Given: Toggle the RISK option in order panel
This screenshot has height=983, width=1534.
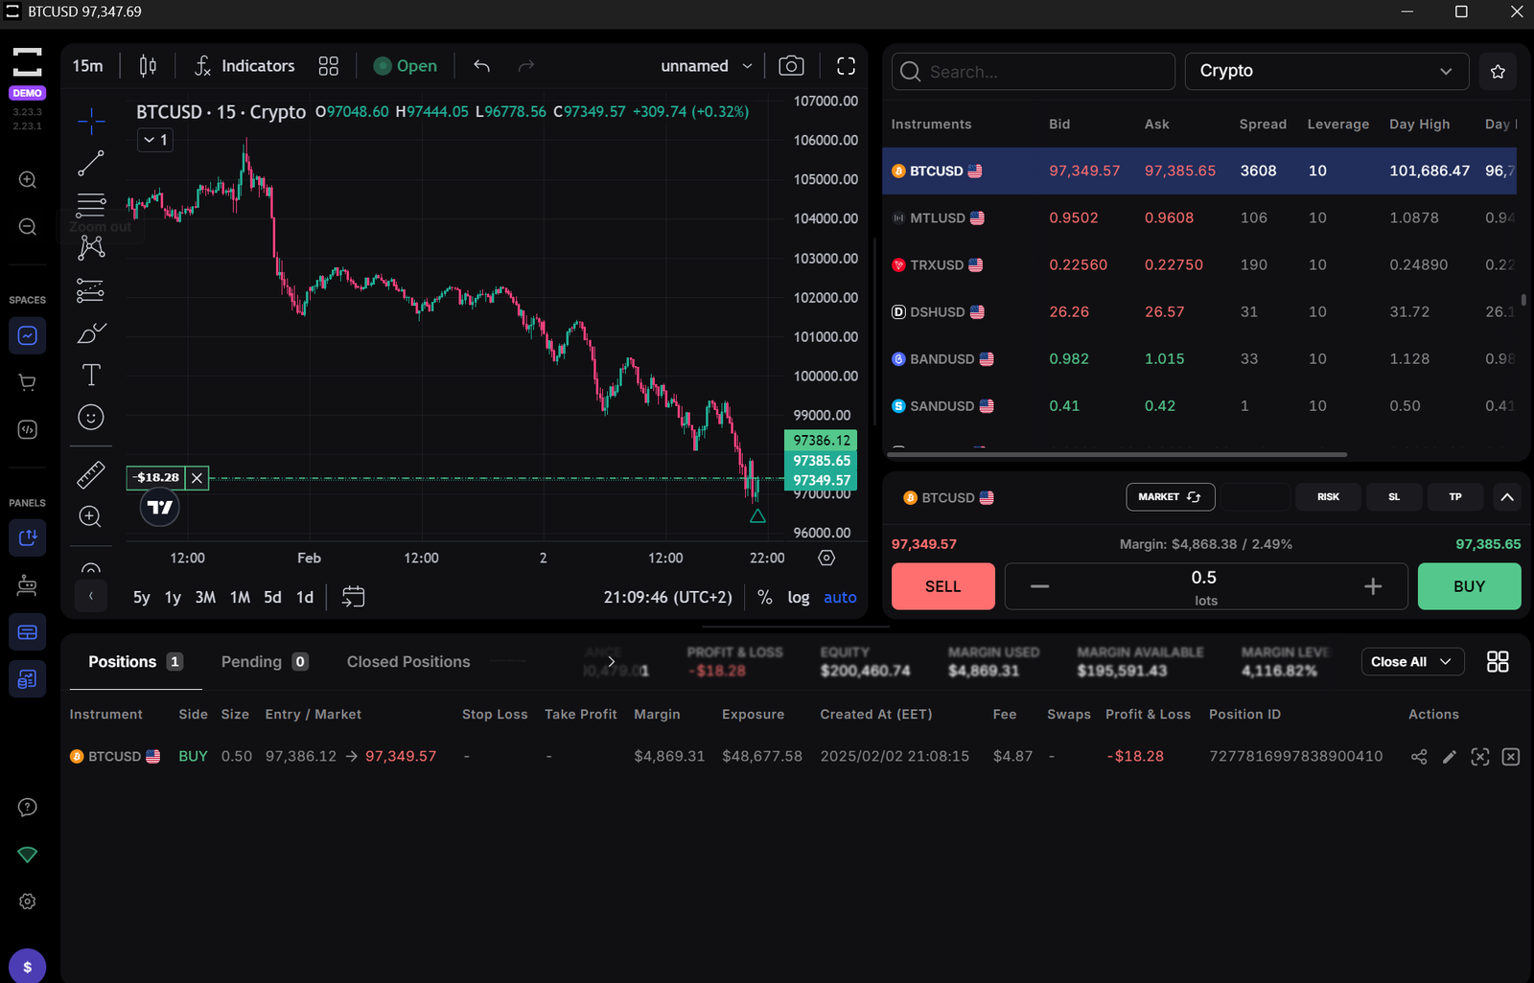Looking at the screenshot, I should 1328,497.
